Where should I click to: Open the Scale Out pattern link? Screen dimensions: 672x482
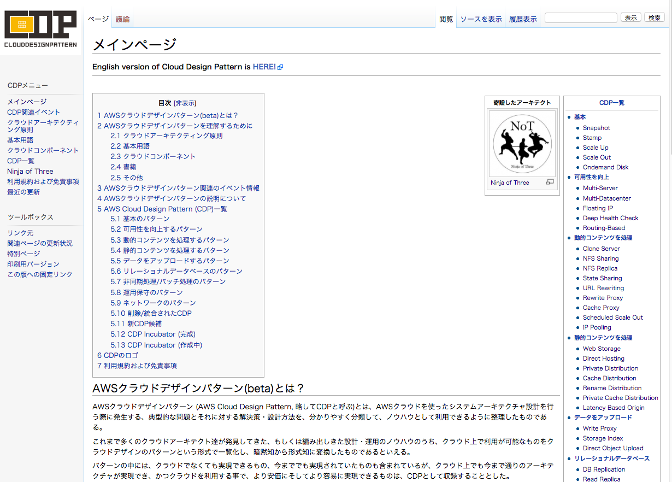point(597,157)
